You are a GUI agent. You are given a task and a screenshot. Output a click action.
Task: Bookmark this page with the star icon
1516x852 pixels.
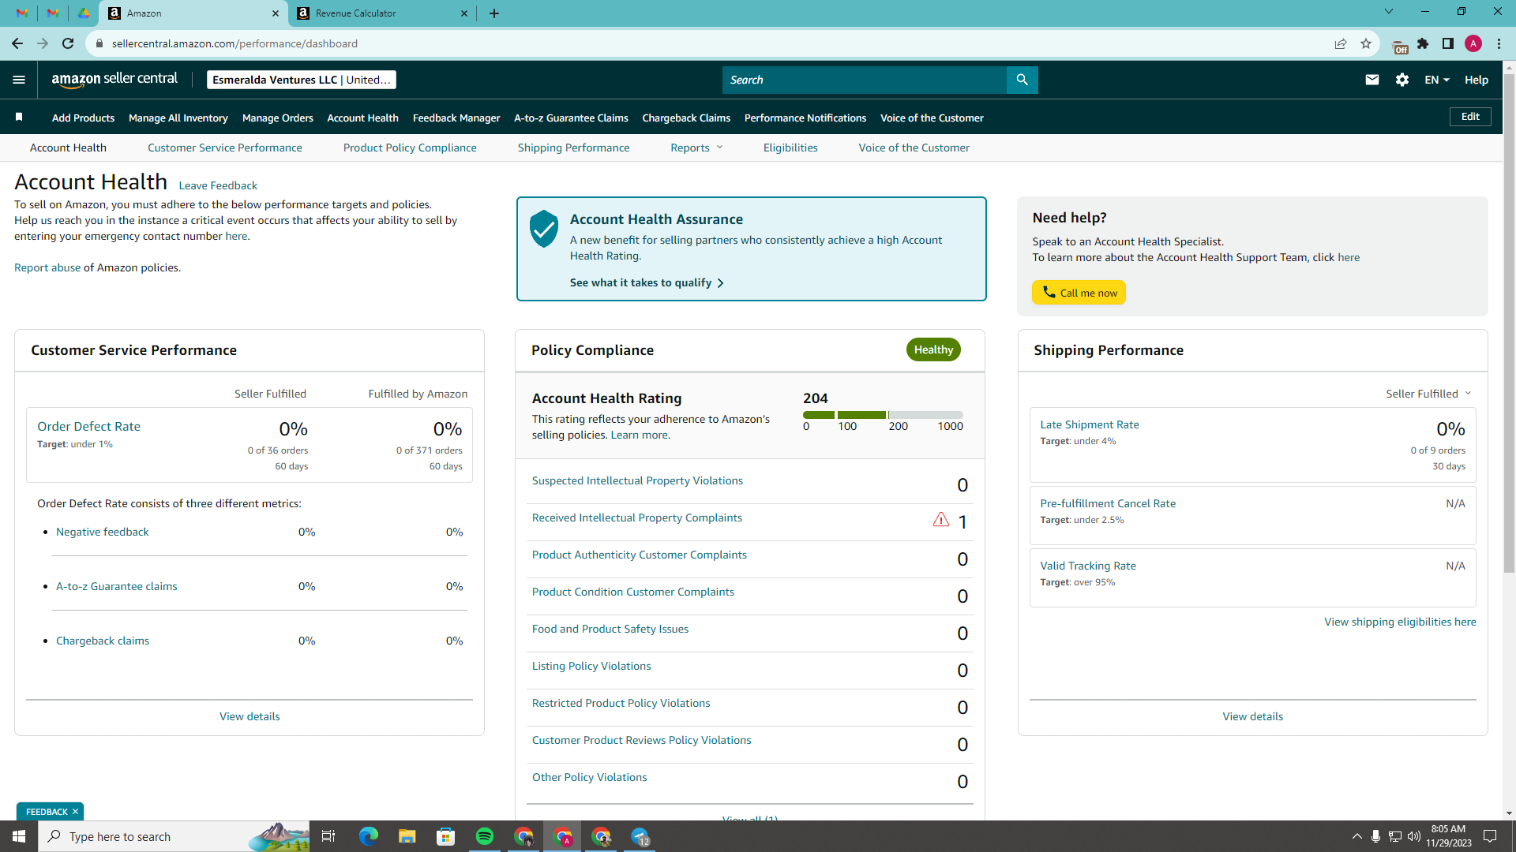click(x=1366, y=43)
